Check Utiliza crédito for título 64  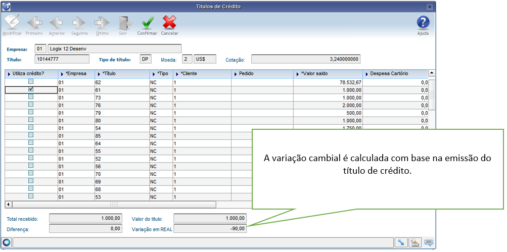click(31, 142)
